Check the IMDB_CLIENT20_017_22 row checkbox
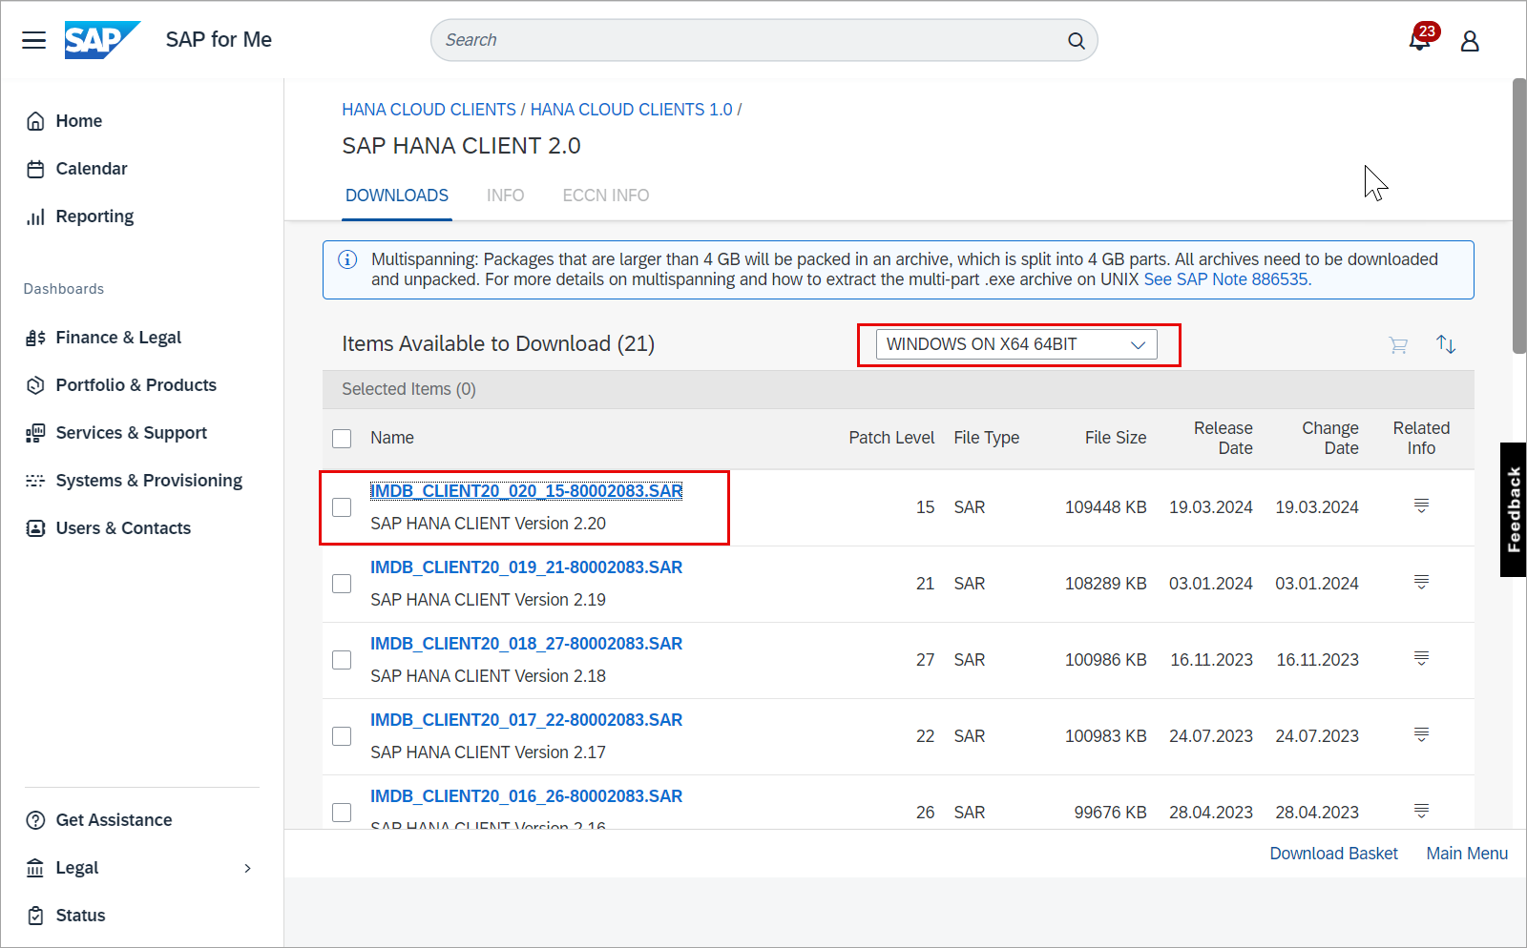This screenshot has width=1527, height=948. coord(342,736)
